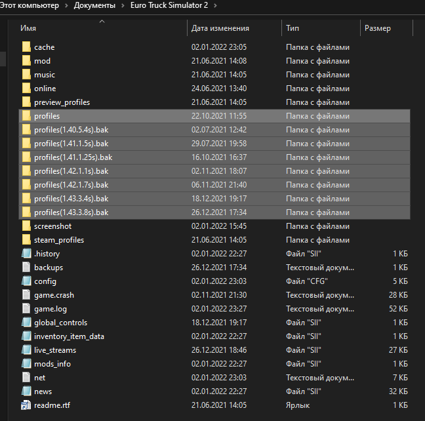The image size is (425, 421).
Task: Click the date 02.01.2022 23:05 of cache
Action: pos(219,47)
